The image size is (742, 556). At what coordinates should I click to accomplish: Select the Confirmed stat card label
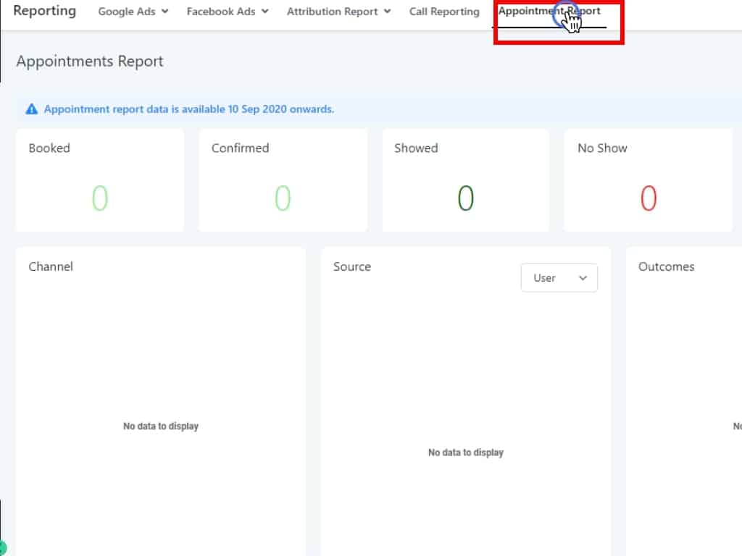(x=240, y=148)
